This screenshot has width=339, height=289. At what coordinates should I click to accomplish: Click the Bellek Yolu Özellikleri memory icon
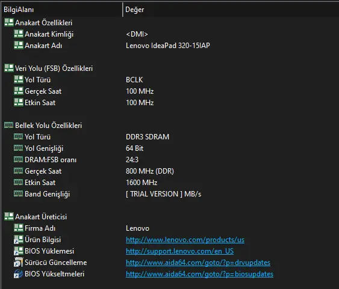coord(9,125)
